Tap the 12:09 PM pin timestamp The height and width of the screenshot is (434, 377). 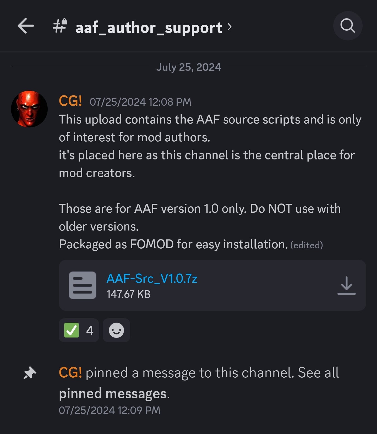[x=110, y=410]
